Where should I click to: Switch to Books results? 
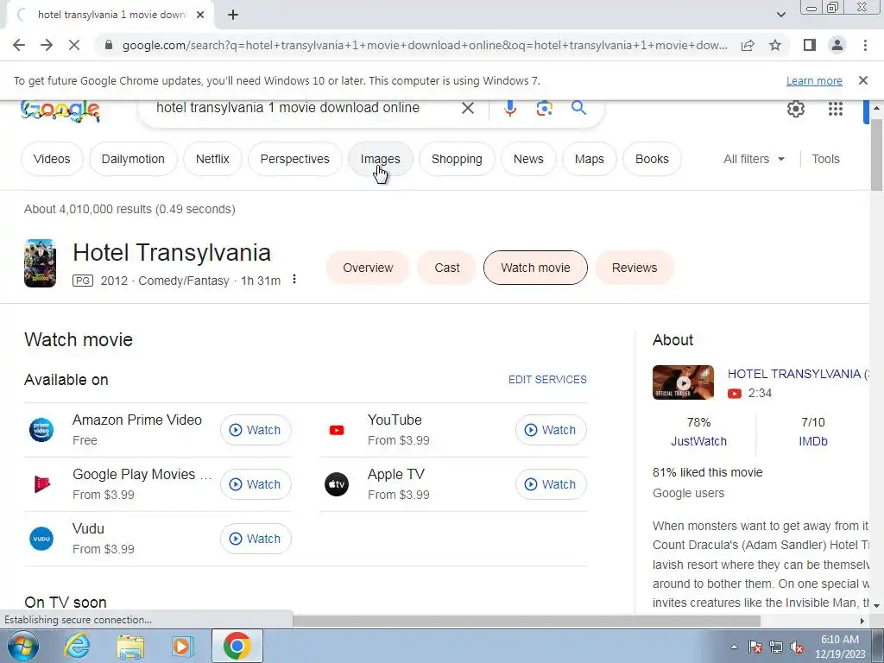point(652,159)
